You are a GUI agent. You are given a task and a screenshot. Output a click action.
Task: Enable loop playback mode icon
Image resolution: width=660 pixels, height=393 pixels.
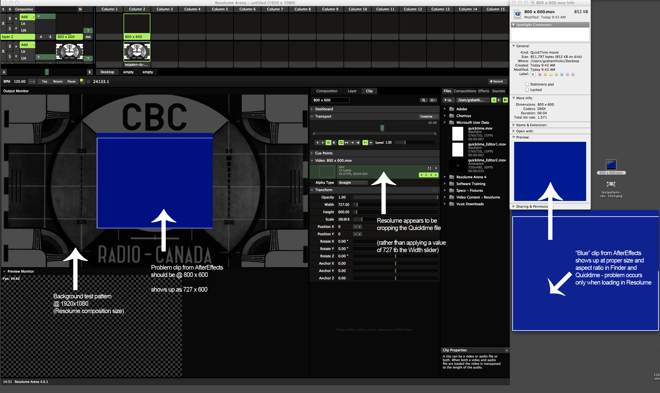pos(341,143)
